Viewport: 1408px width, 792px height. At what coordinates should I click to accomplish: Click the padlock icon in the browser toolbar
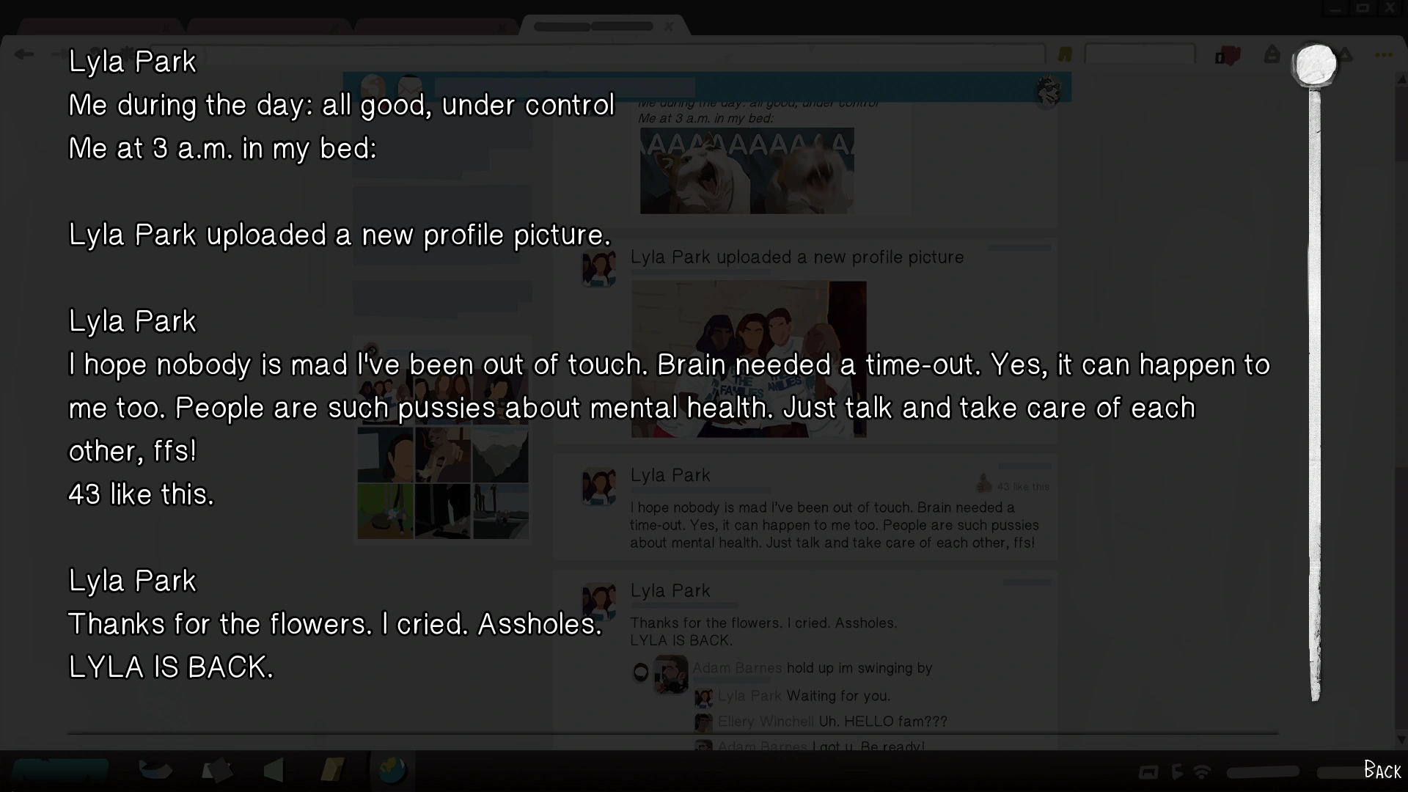pyautogui.click(x=1272, y=54)
